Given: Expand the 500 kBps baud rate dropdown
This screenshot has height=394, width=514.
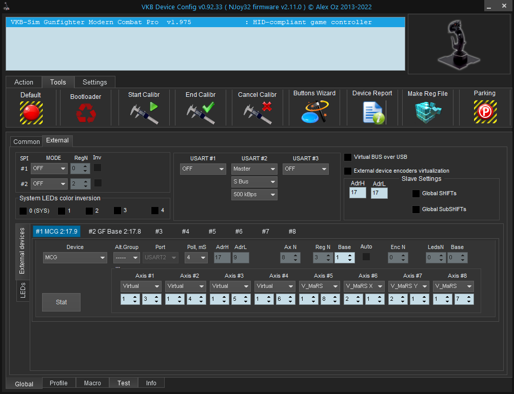Looking at the screenshot, I should click(254, 195).
